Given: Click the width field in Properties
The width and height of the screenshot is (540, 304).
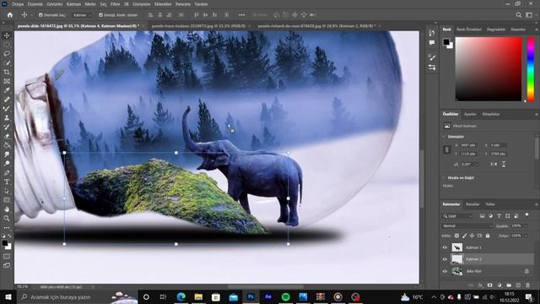Looking at the screenshot, I should pyautogui.click(x=468, y=145).
